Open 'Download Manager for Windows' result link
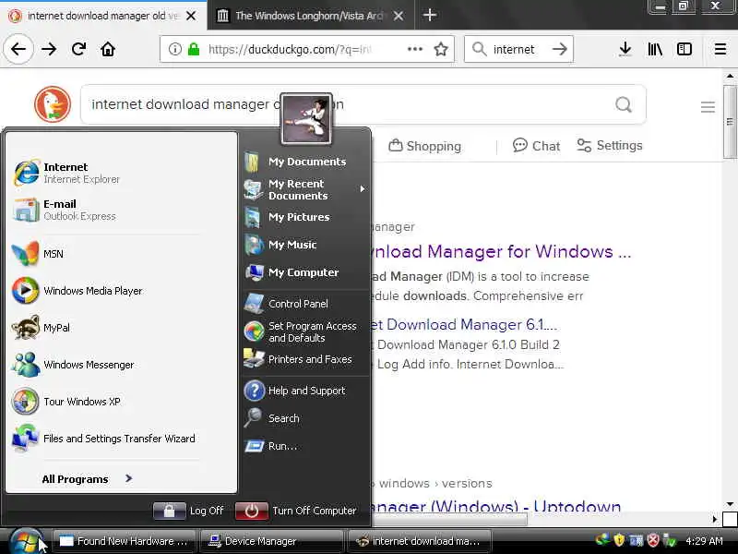The height and width of the screenshot is (554, 738). tap(502, 251)
